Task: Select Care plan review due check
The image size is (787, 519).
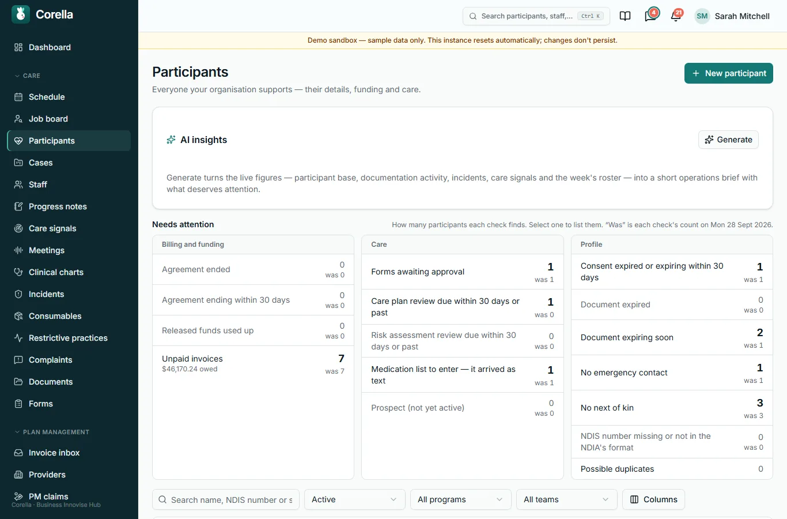Action: (462, 307)
